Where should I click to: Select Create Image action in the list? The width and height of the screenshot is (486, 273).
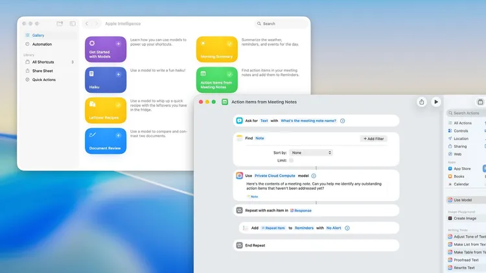coord(465,219)
